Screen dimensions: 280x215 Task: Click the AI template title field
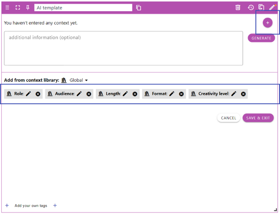[x=83, y=8]
